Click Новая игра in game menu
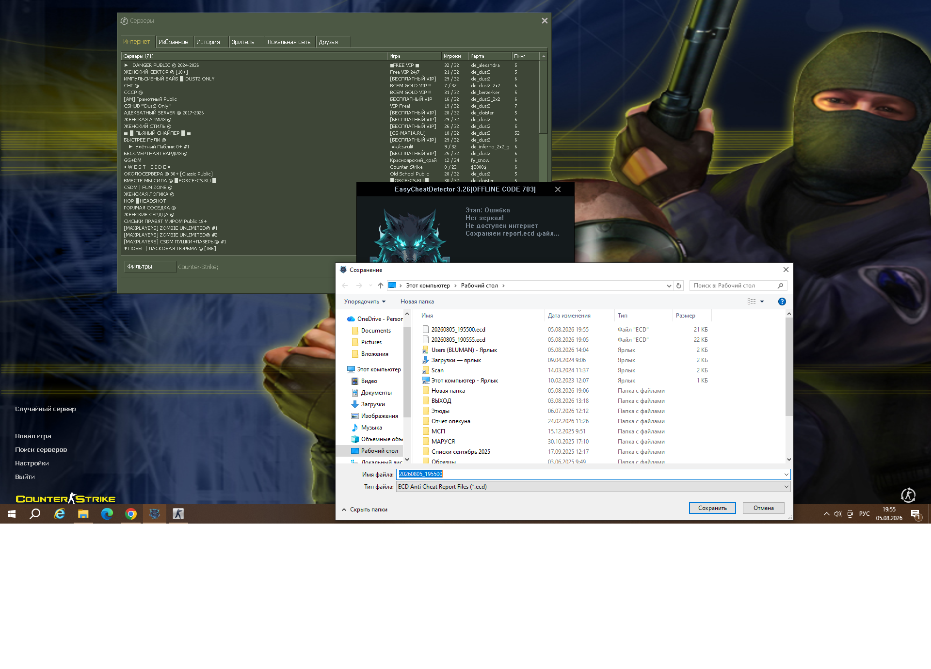The height and width of the screenshot is (669, 931). pyautogui.click(x=33, y=436)
